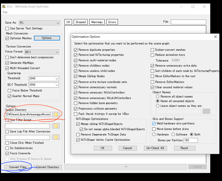Toggle the Errors results filter
The height and width of the screenshot is (181, 222).
tap(112, 22)
